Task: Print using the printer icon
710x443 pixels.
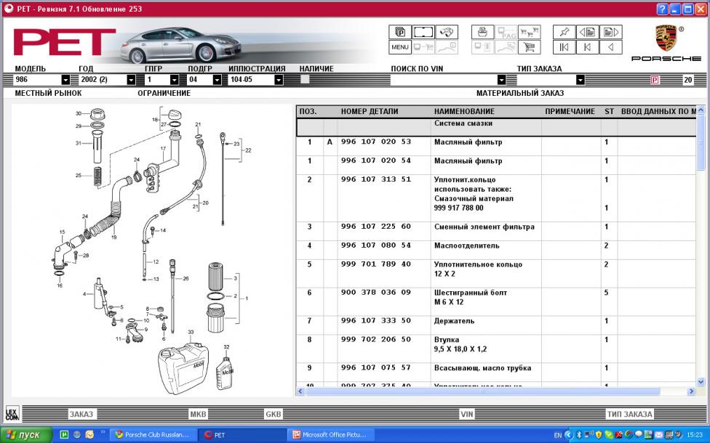Action: [483, 32]
